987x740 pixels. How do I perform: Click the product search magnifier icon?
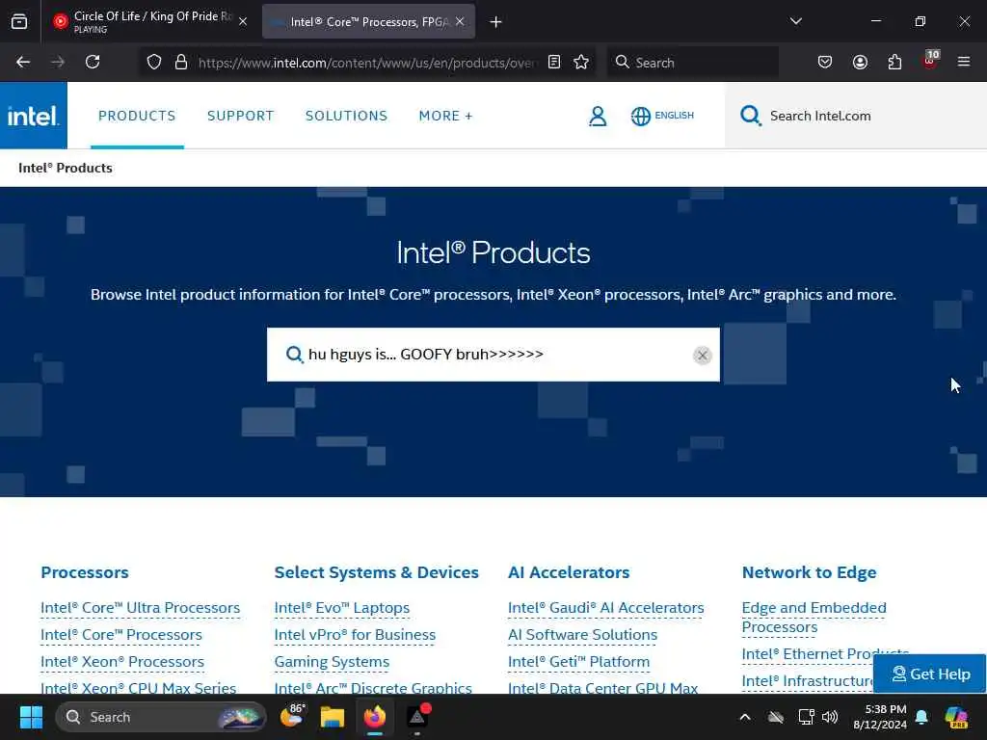(x=294, y=355)
